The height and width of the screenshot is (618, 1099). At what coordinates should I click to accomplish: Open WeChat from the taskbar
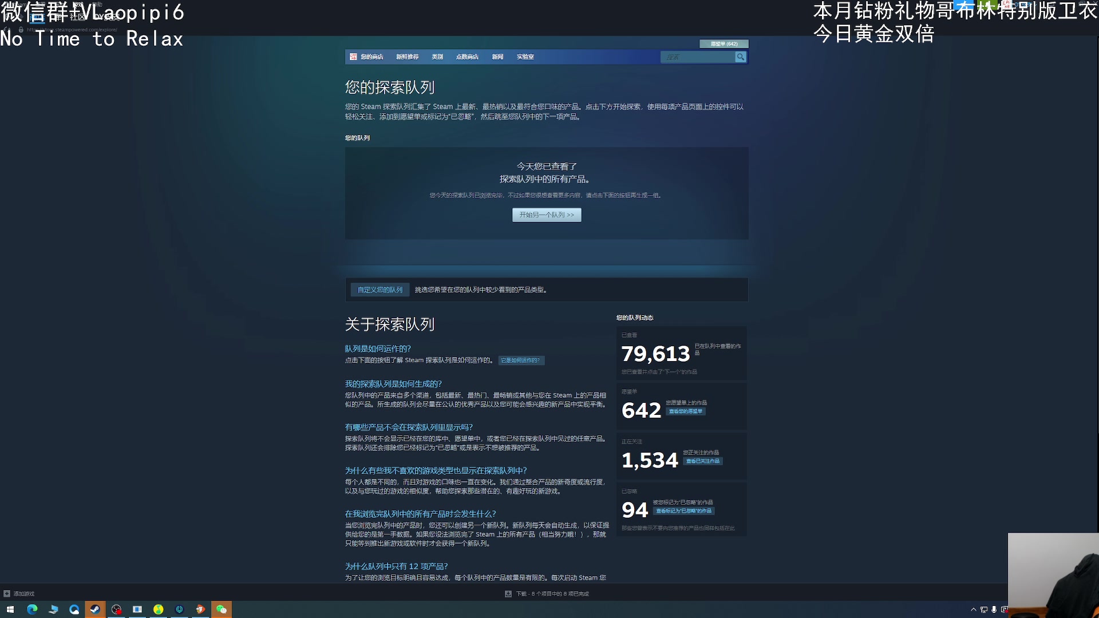click(x=222, y=609)
